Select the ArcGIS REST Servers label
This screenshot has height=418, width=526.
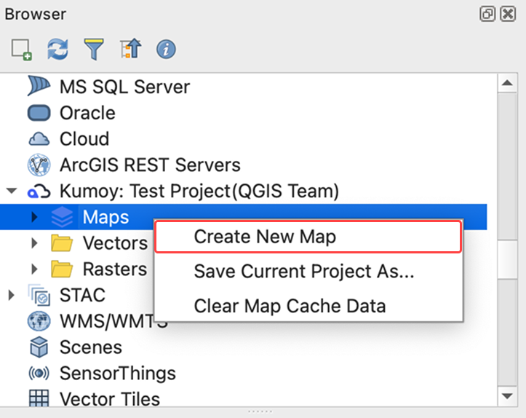tap(150, 165)
